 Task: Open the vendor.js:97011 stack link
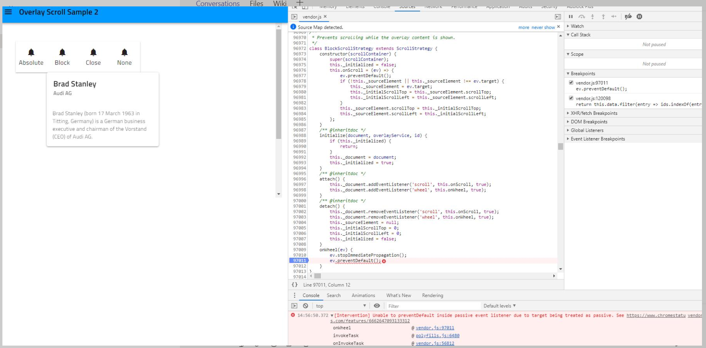[435, 328]
